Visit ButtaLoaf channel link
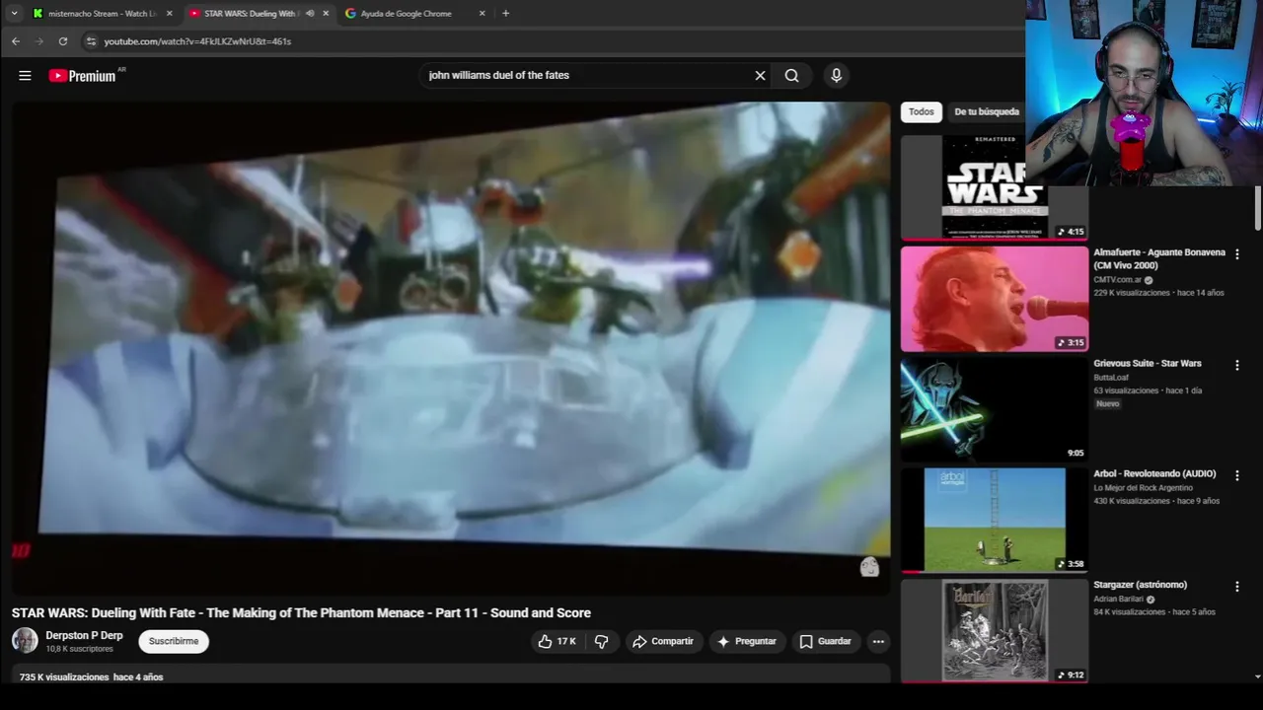 tap(1111, 377)
